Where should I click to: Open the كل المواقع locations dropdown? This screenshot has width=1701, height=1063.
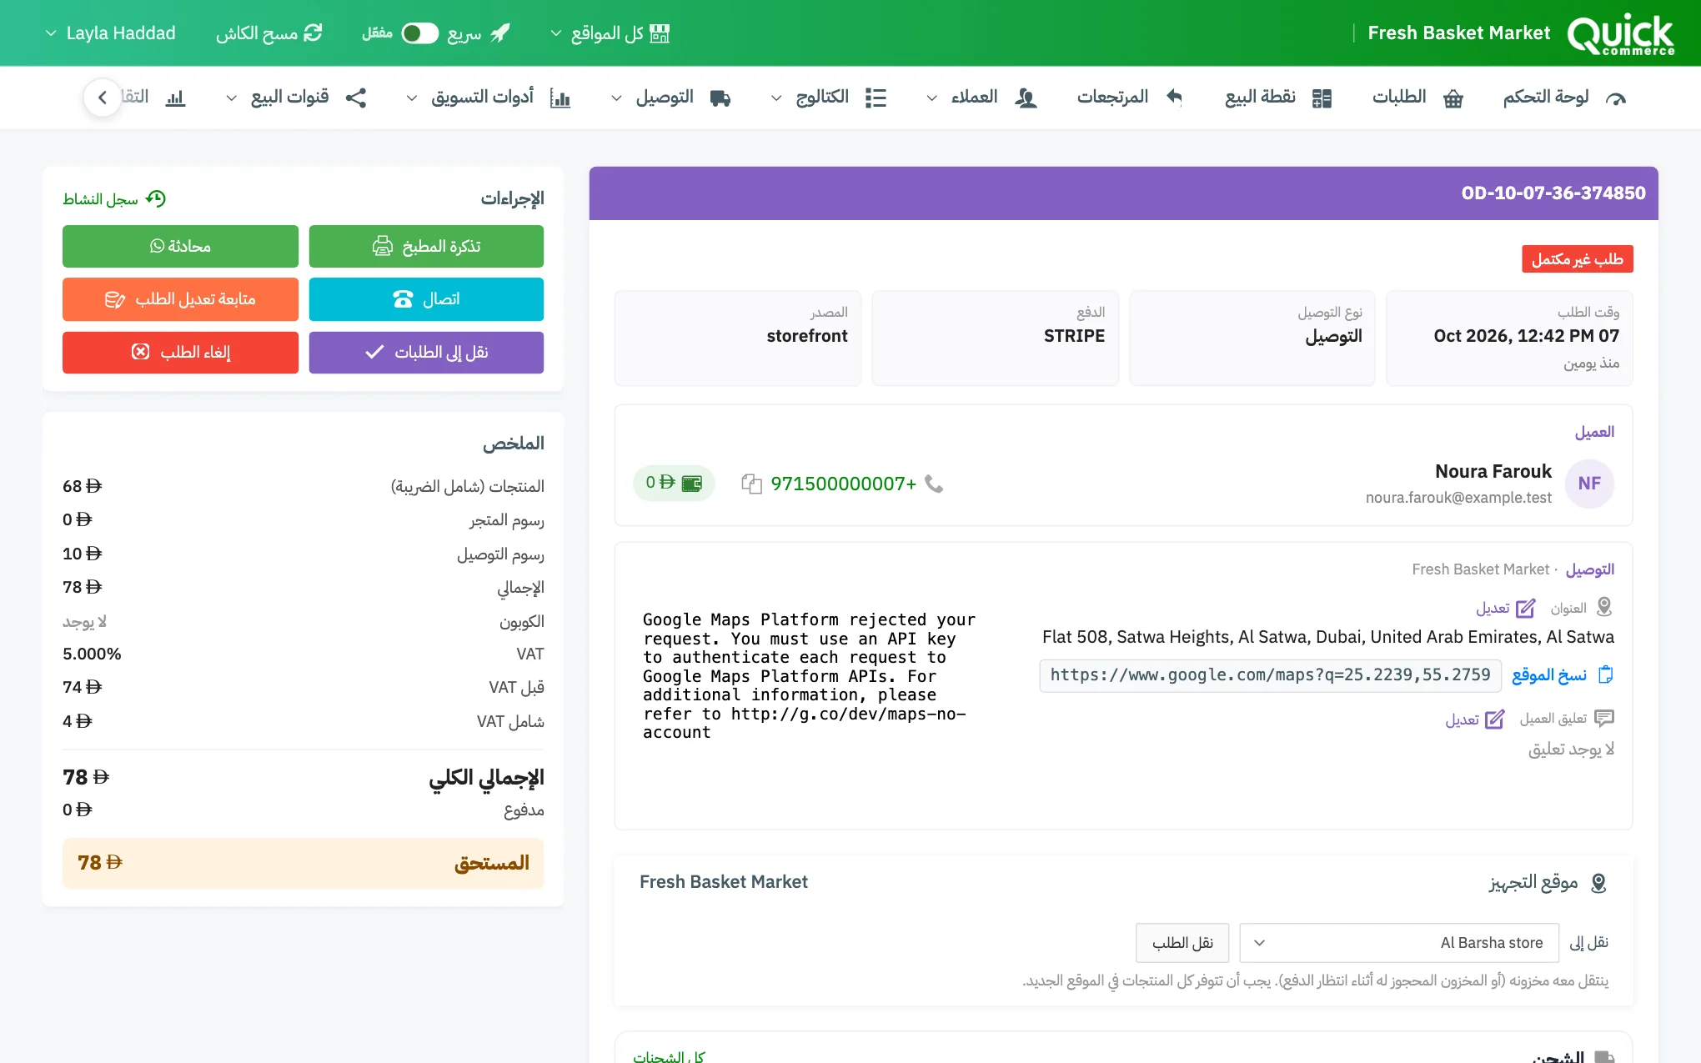[x=610, y=33]
